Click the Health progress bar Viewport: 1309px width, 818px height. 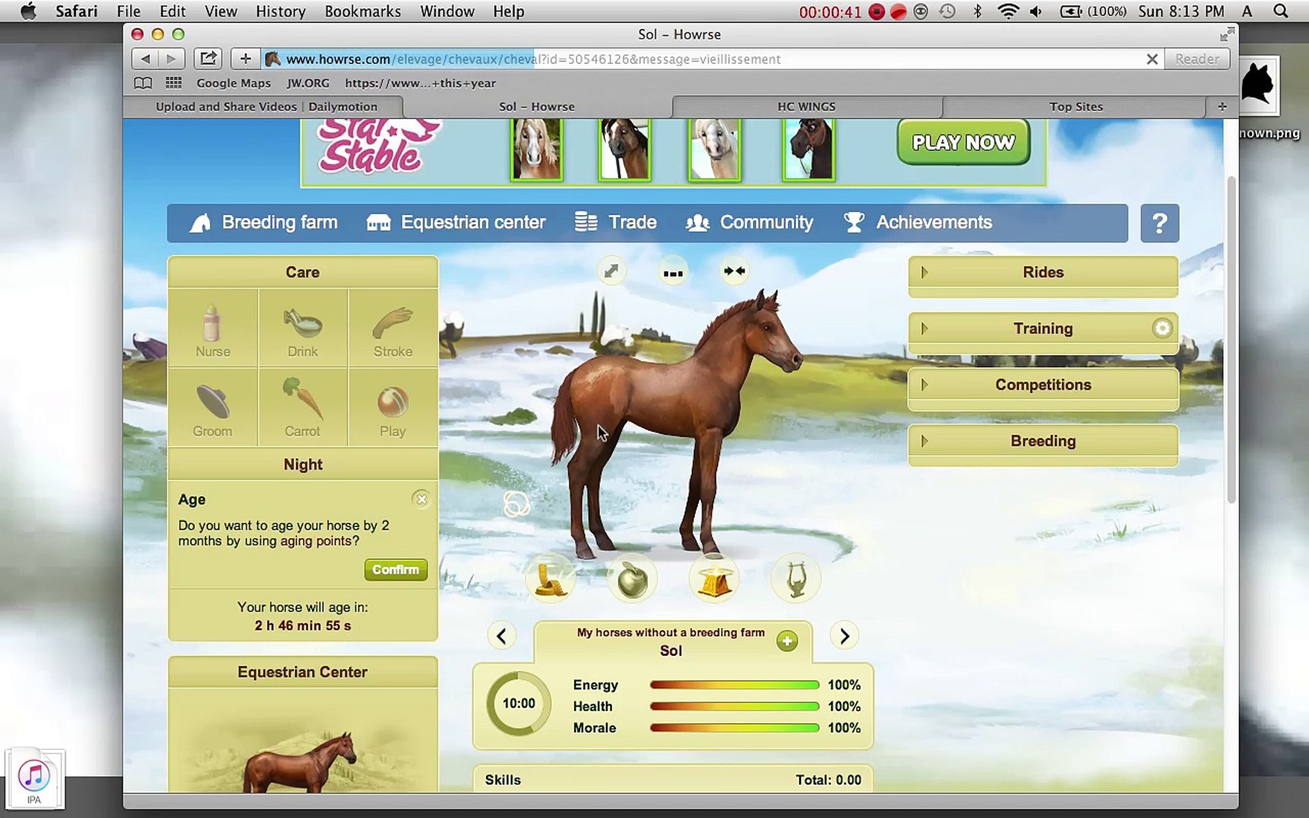(x=734, y=707)
